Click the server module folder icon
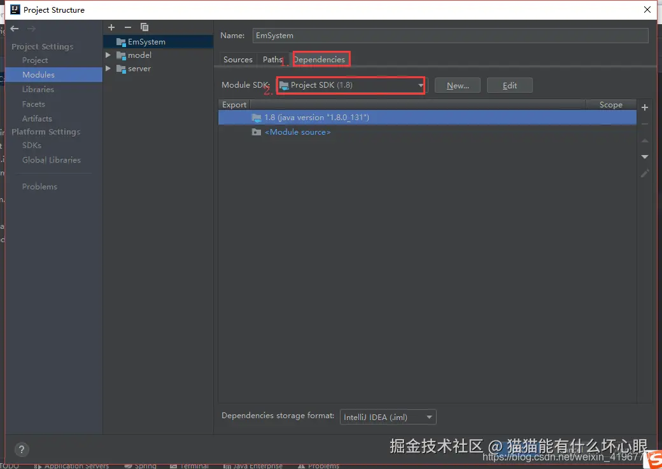Screen dimensions: 662x469 coord(121,69)
